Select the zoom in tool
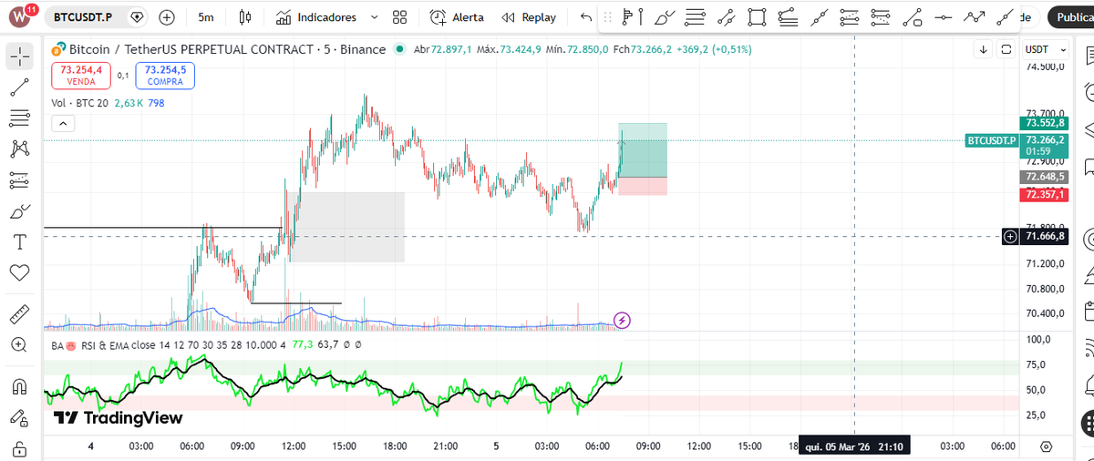The image size is (1094, 461). pos(20,344)
